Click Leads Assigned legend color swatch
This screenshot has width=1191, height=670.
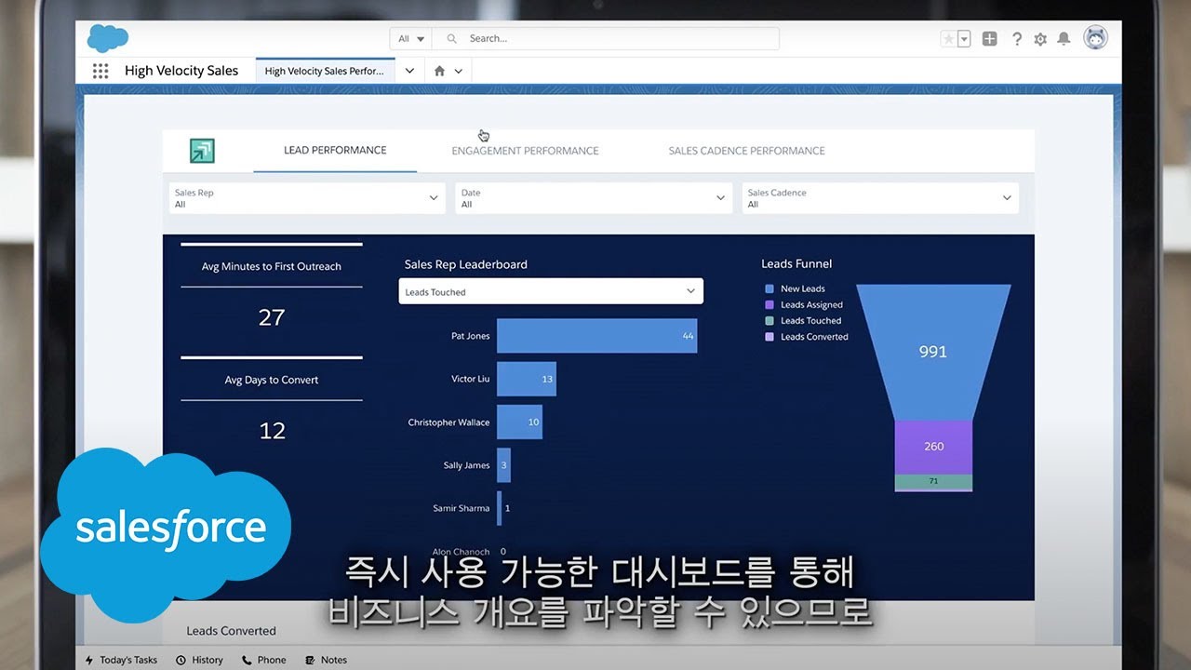click(x=769, y=305)
